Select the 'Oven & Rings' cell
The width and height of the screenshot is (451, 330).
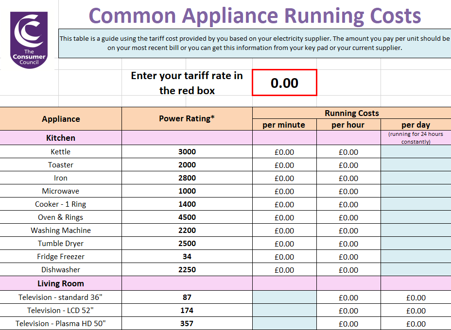click(61, 217)
